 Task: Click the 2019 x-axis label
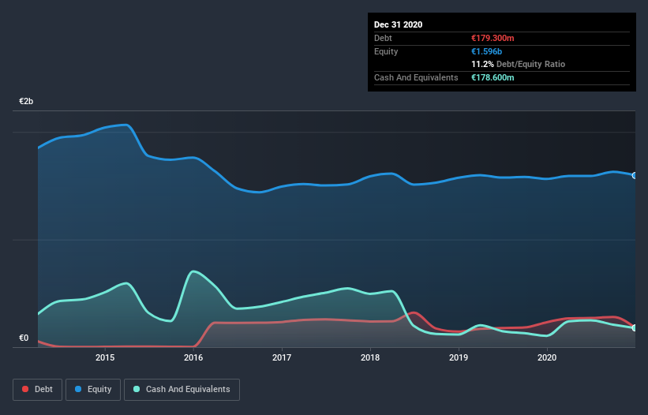pos(459,357)
